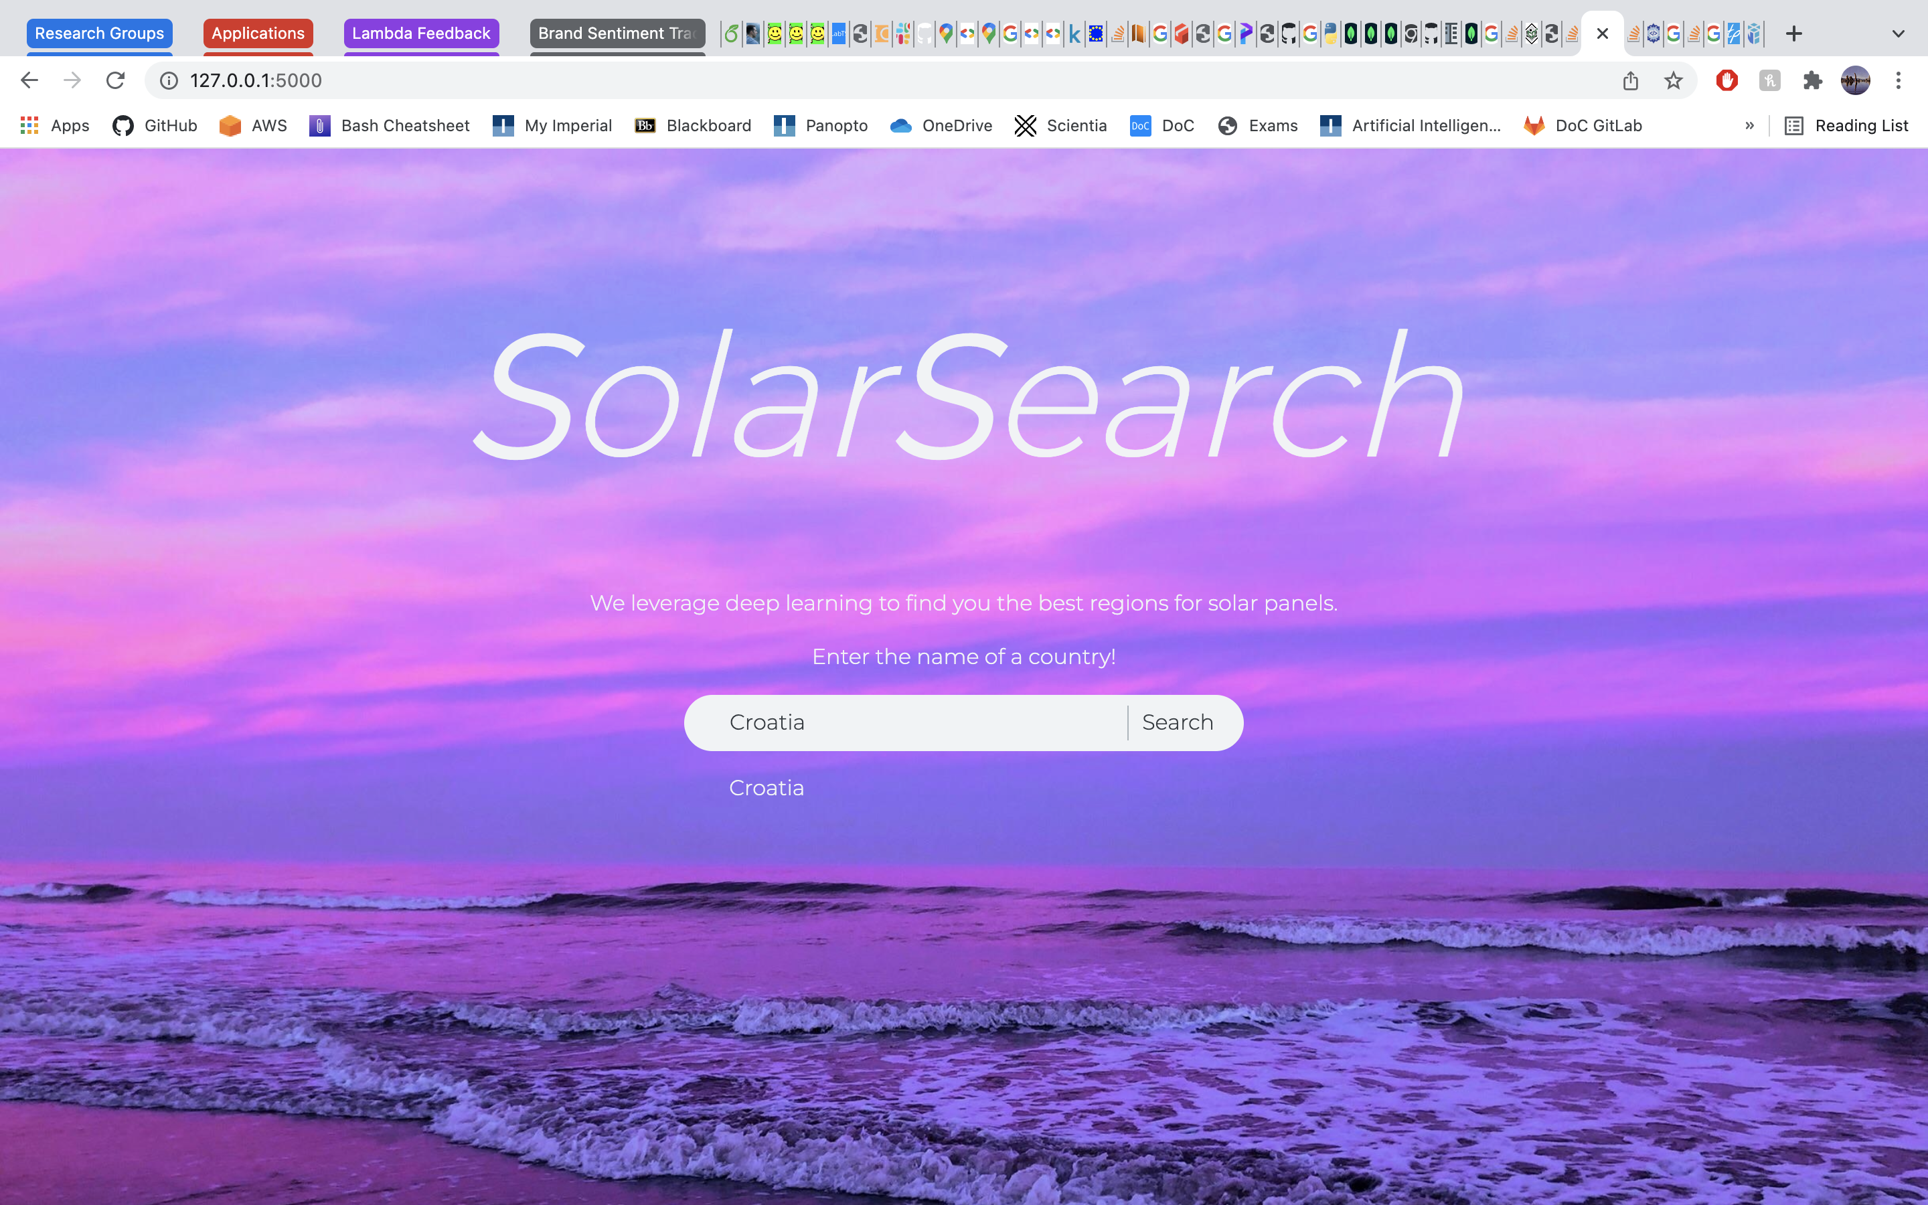This screenshot has width=1928, height=1205.
Task: Click the browser back arrow
Action: pyautogui.click(x=29, y=80)
